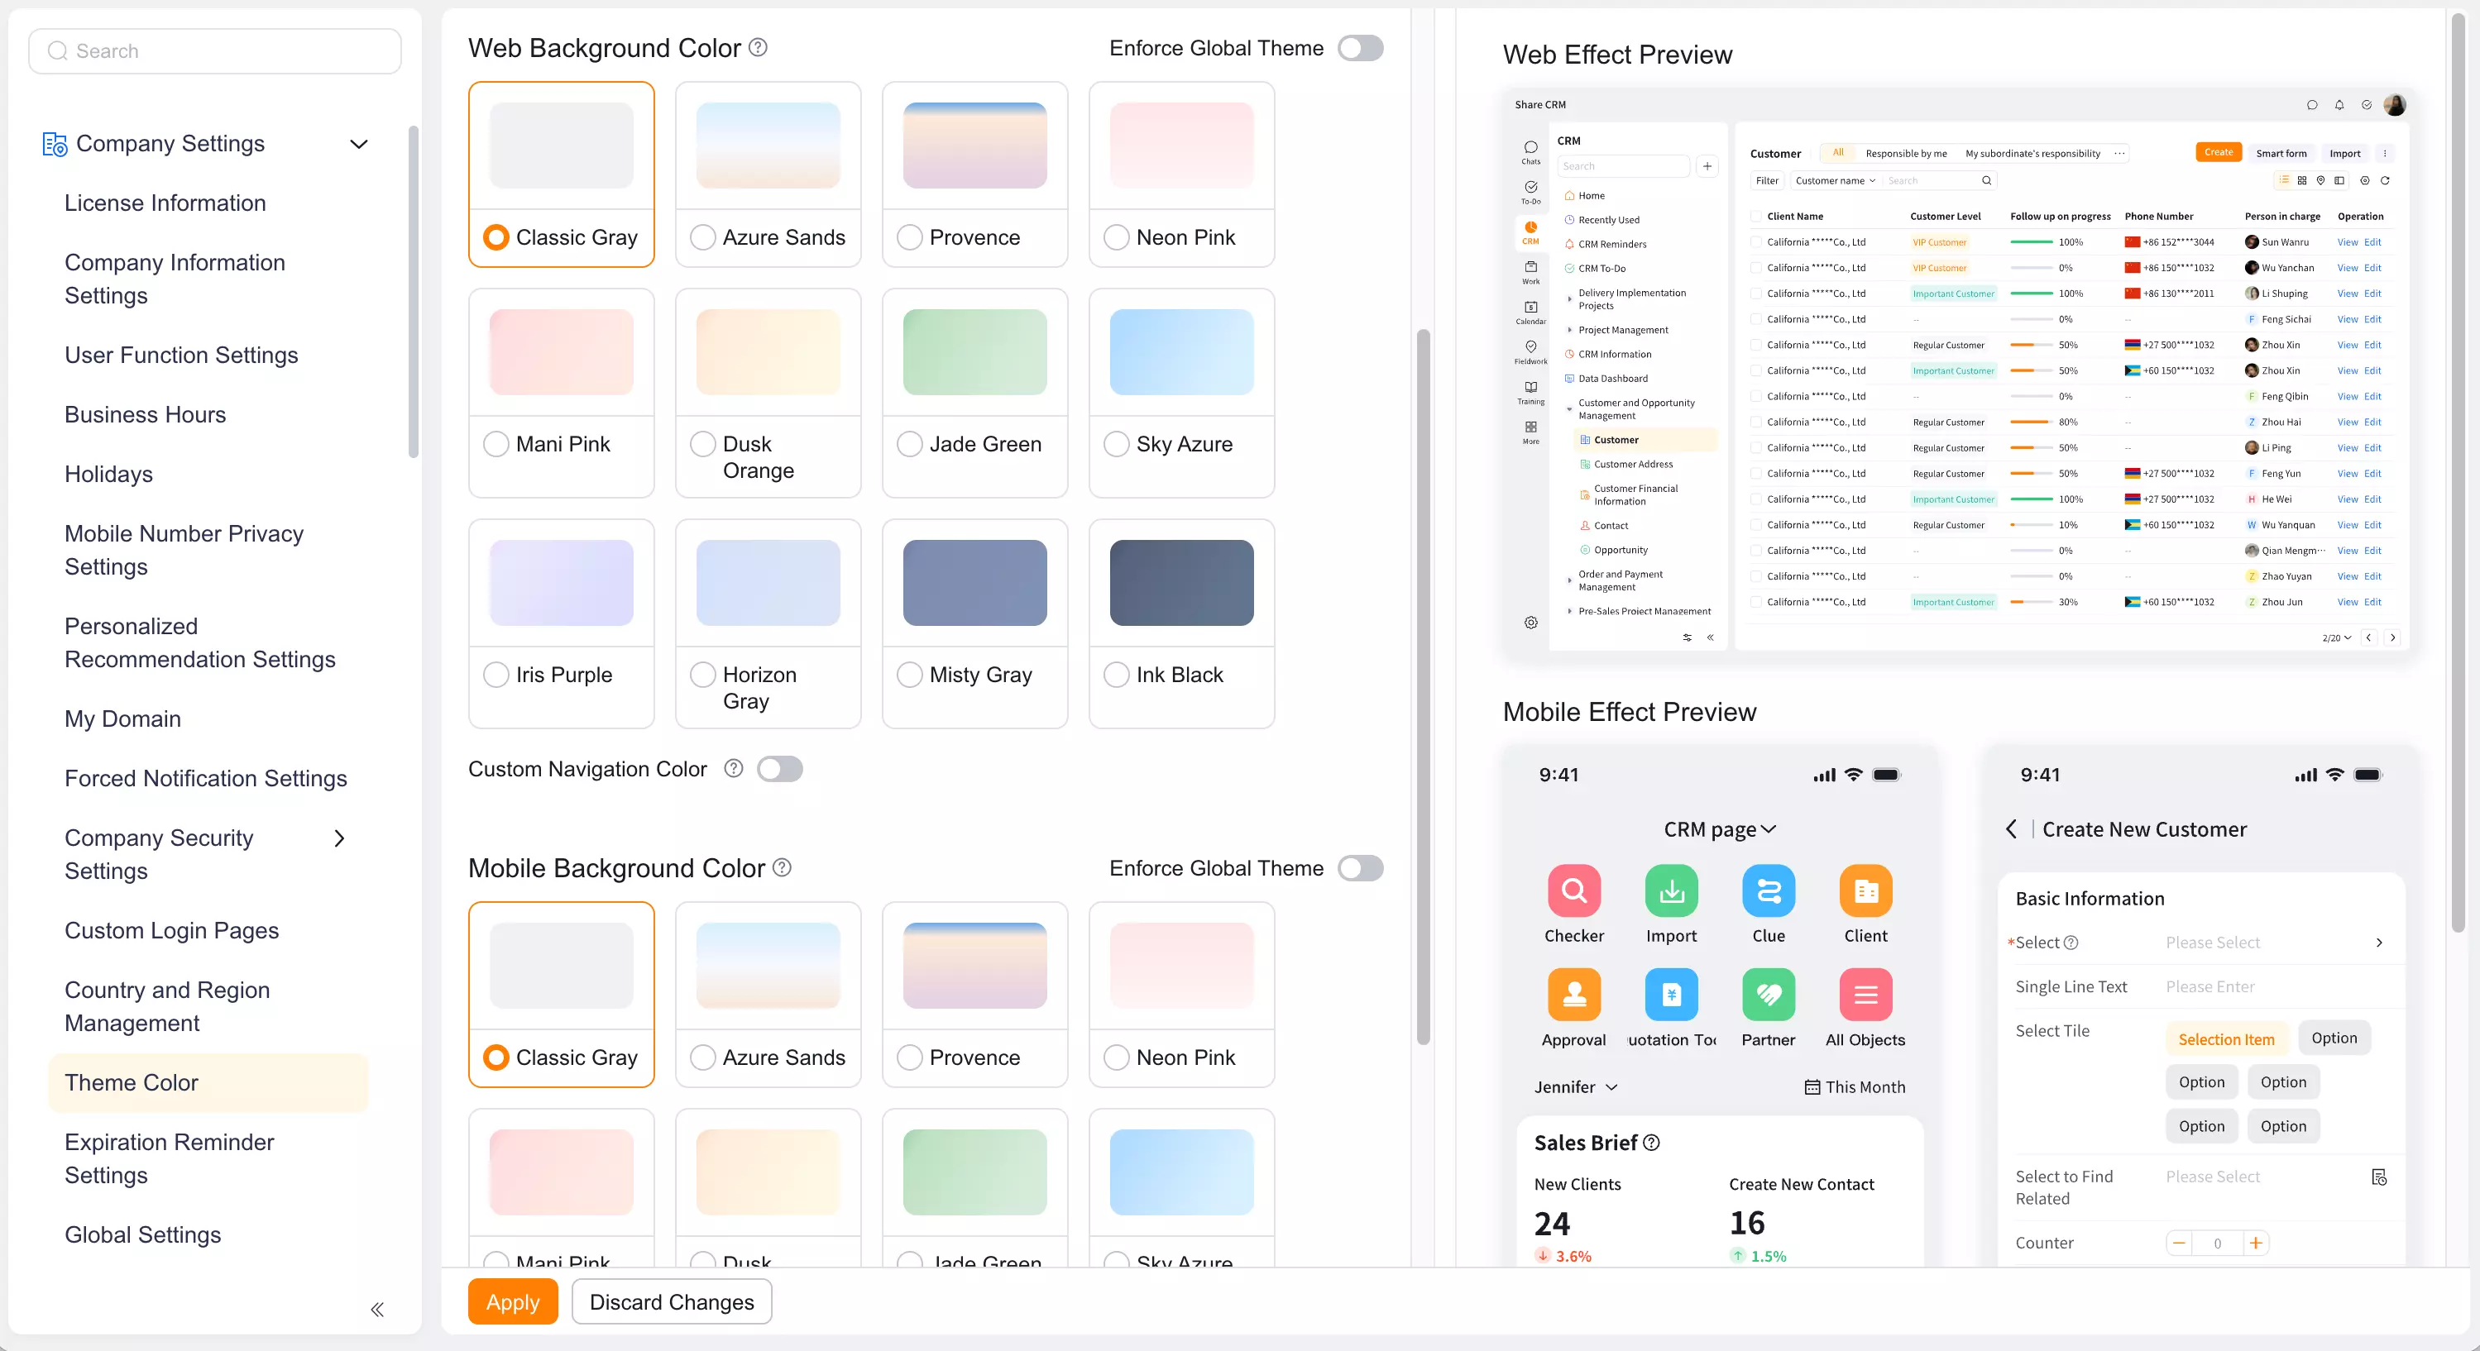Select mobile Neon Pink radio button
The width and height of the screenshot is (2480, 1351).
pyautogui.click(x=1117, y=1057)
